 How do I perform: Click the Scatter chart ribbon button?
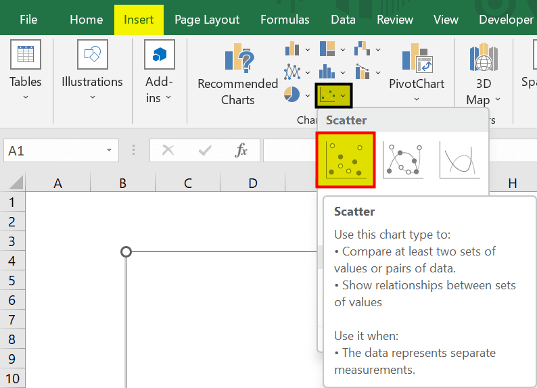[333, 95]
